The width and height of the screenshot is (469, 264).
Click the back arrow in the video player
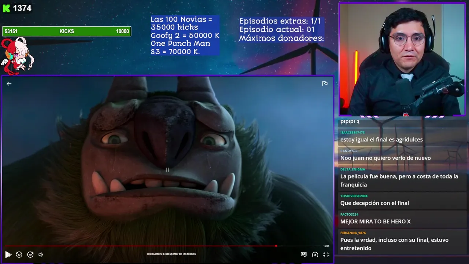point(9,84)
